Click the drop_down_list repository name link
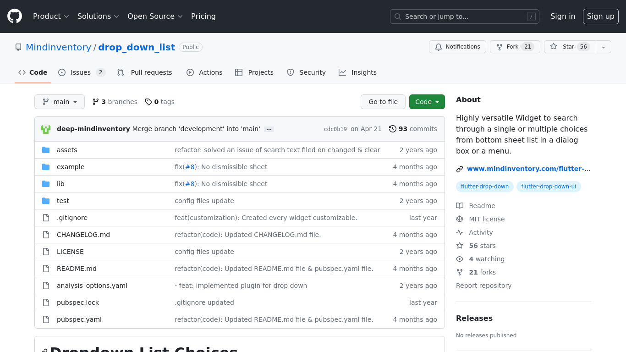626x352 pixels. coord(137,47)
